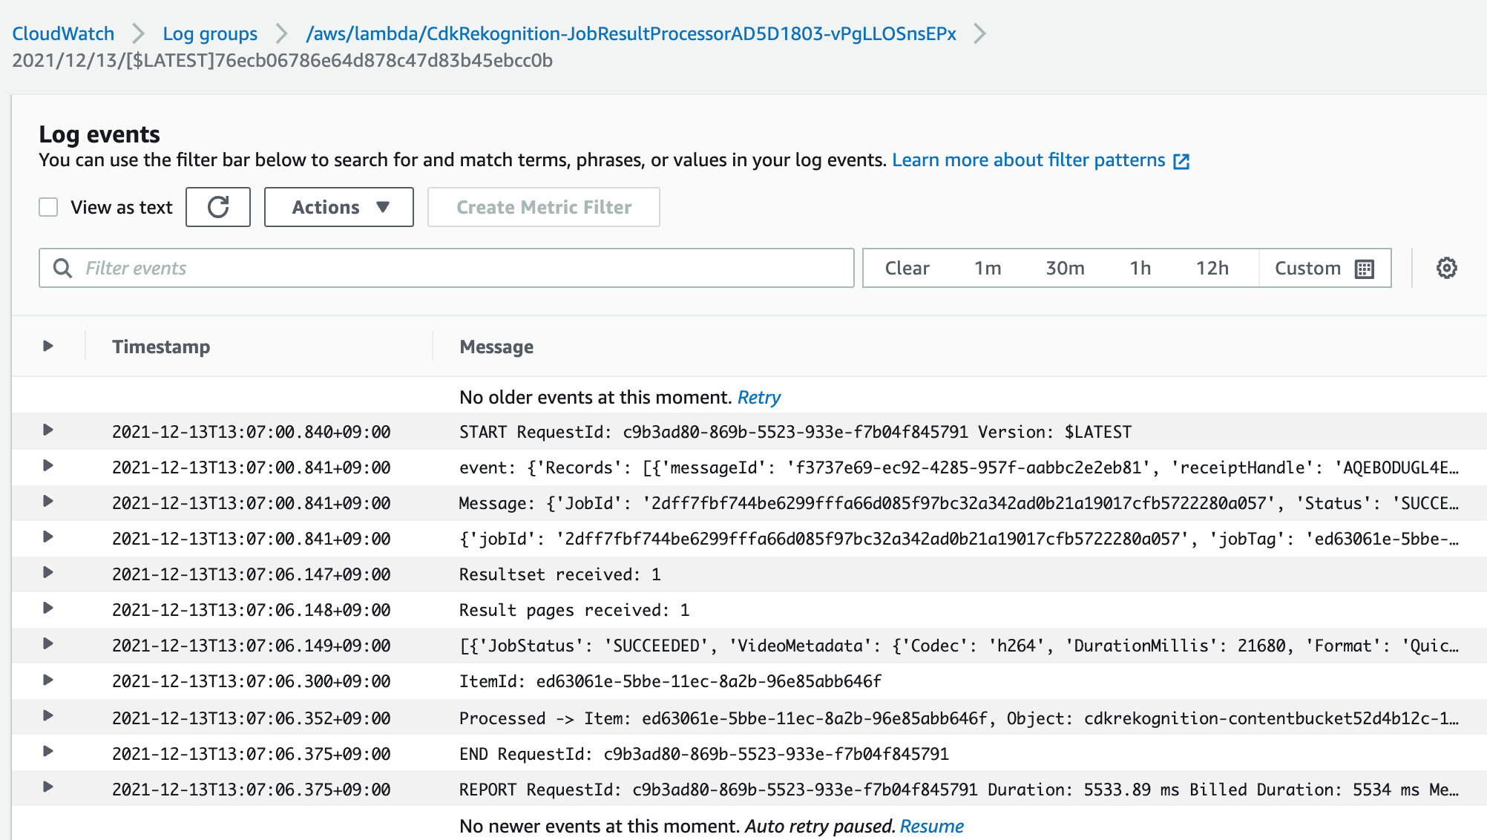Click the search magnifier icon in filter bar
Viewport: 1487px width, 840px height.
[63, 268]
